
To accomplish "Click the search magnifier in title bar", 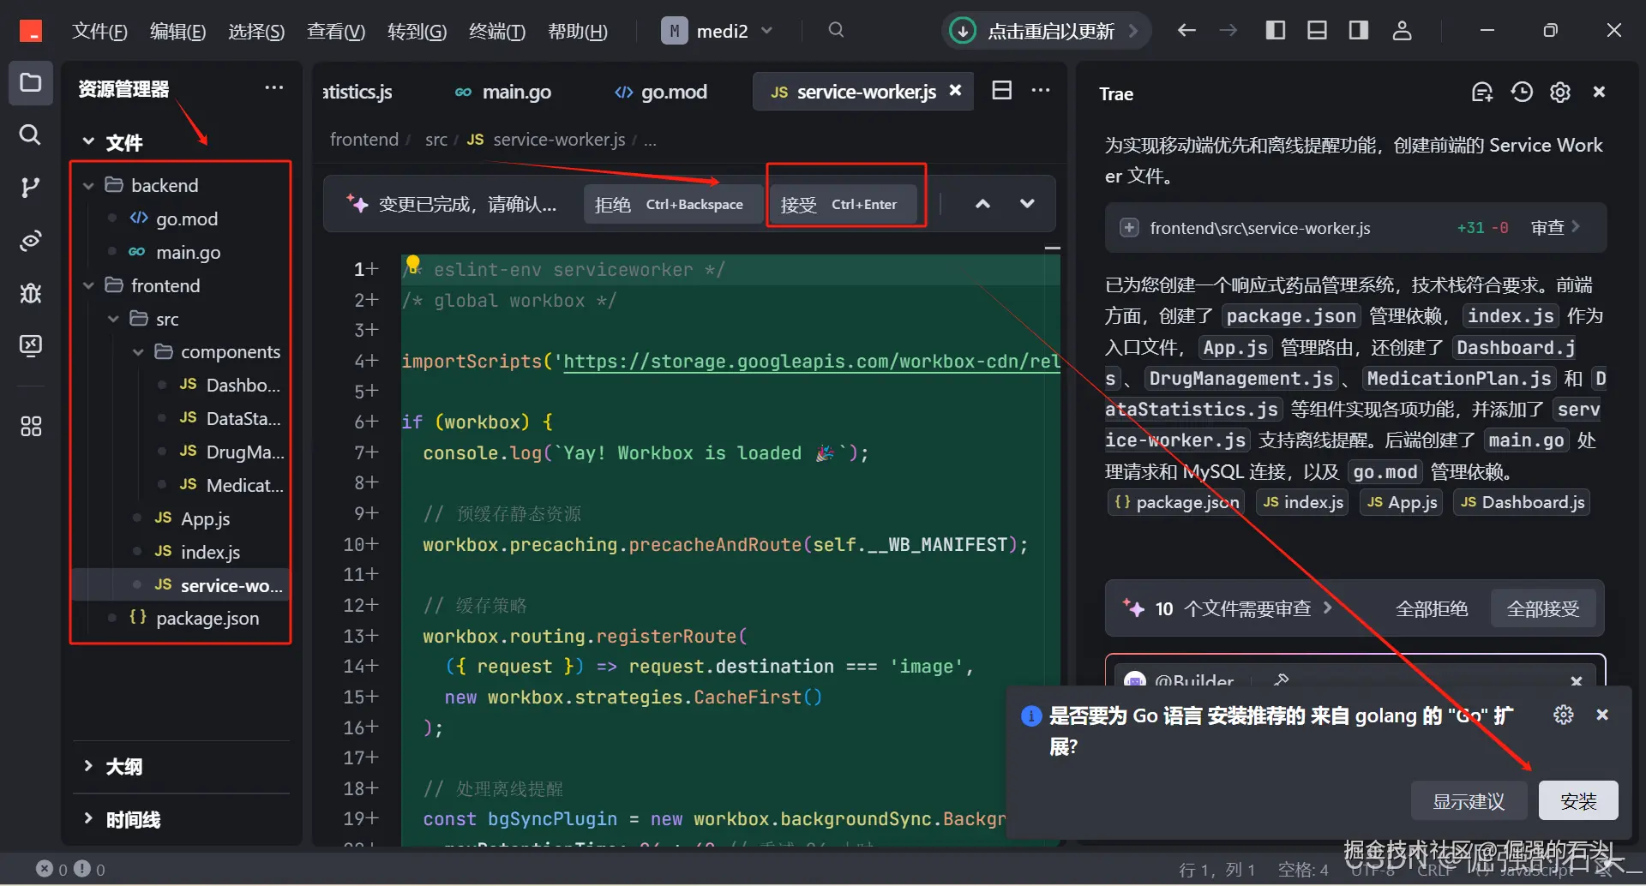I will 836,31.
